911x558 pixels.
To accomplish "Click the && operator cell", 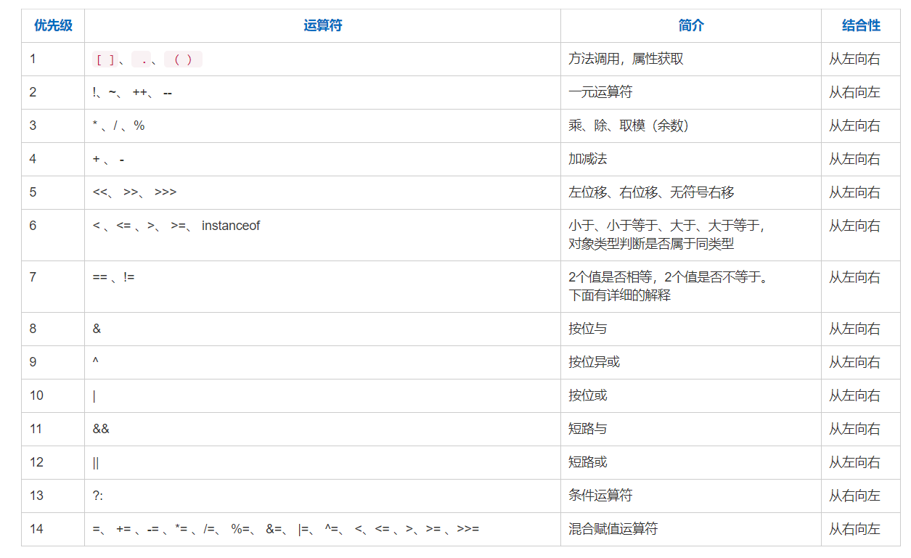I will [322, 430].
